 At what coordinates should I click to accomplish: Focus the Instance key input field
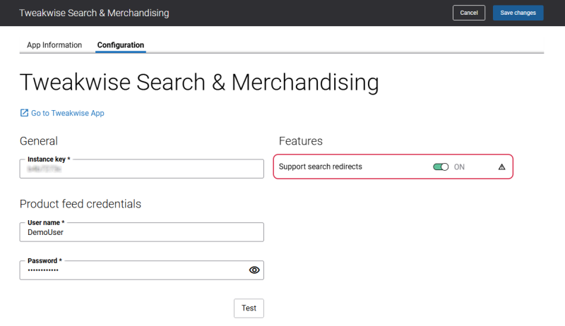click(142, 169)
